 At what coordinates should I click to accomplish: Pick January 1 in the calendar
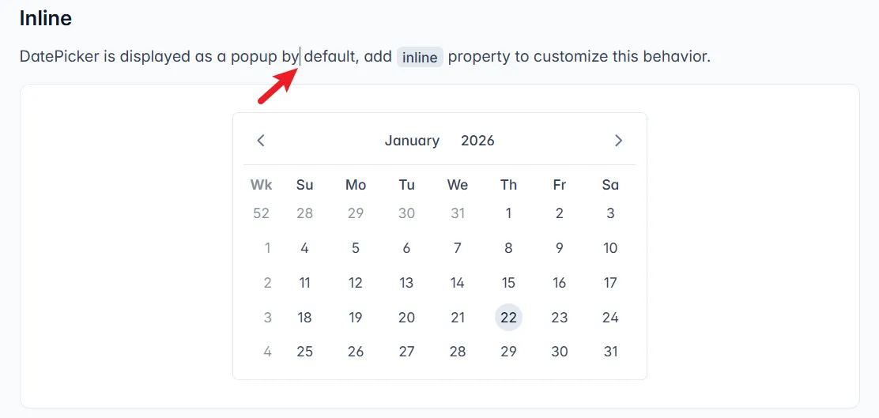point(508,213)
